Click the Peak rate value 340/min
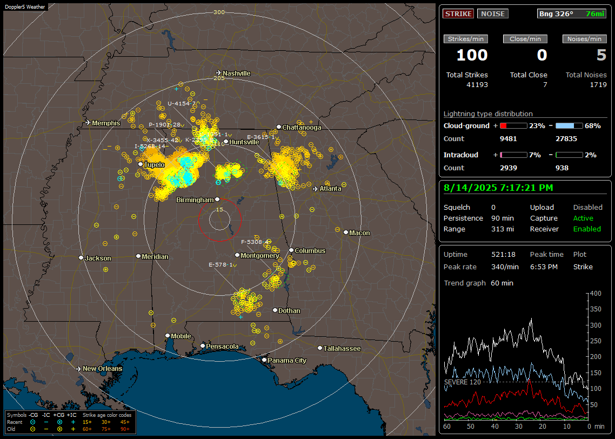Image resolution: width=615 pixels, height=439 pixels. pos(505,267)
